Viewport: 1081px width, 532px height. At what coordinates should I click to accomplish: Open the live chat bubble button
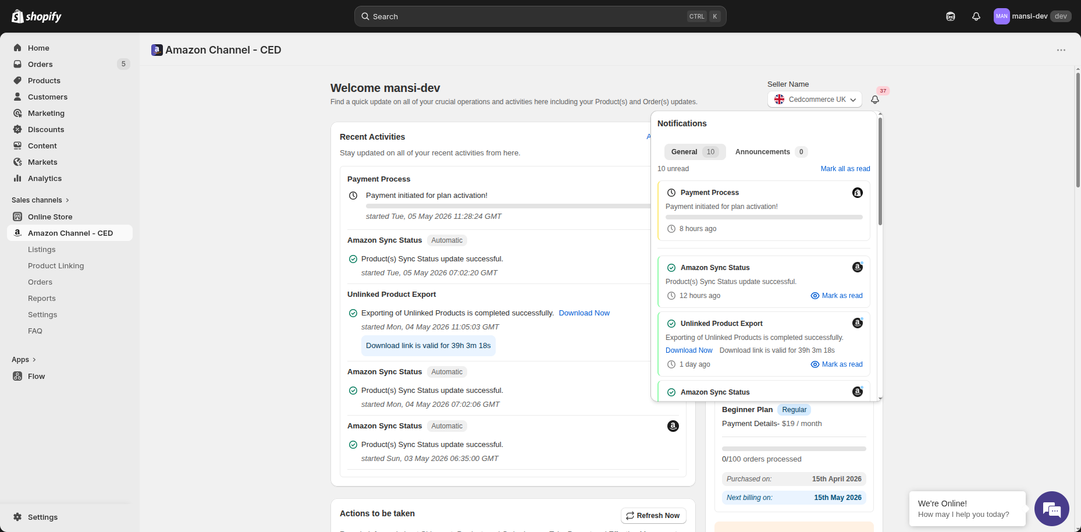(x=1052, y=509)
